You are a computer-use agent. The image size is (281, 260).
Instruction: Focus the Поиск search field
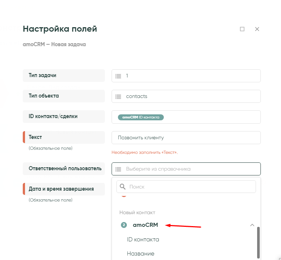click(190, 187)
